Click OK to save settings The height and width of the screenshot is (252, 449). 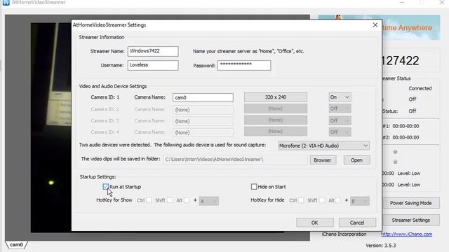[315, 223]
